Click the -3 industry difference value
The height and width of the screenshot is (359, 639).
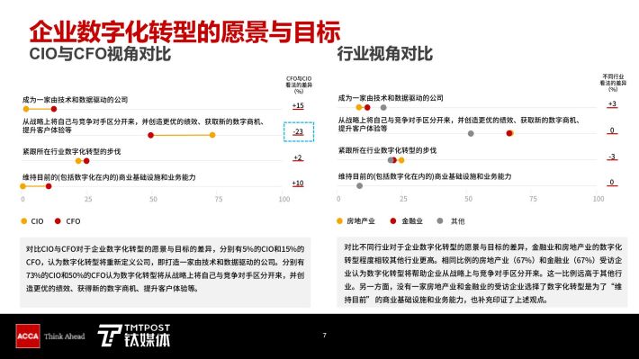(x=612, y=157)
